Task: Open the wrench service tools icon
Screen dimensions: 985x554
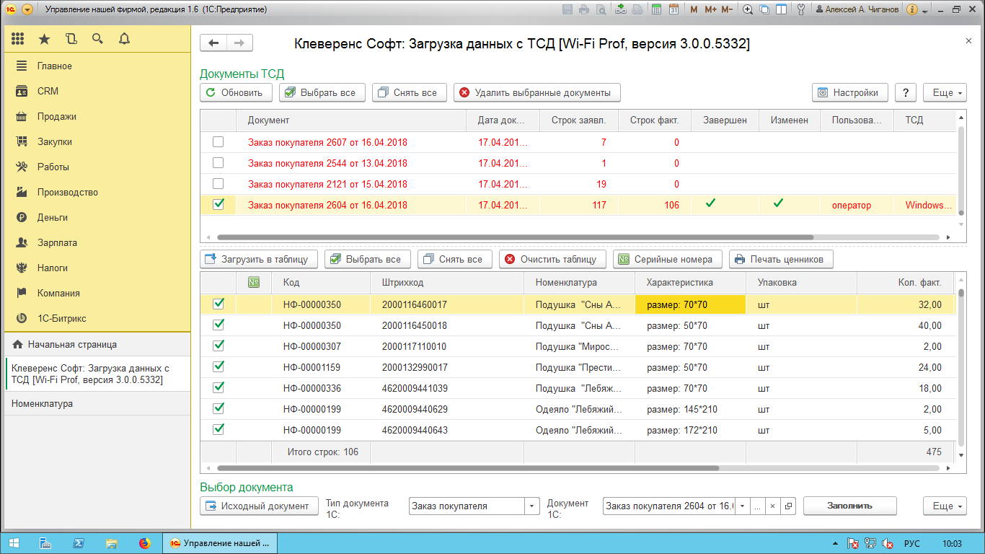Action: point(800,9)
